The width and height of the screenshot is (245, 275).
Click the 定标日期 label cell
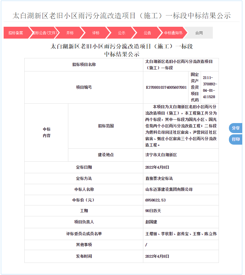tap(84, 167)
